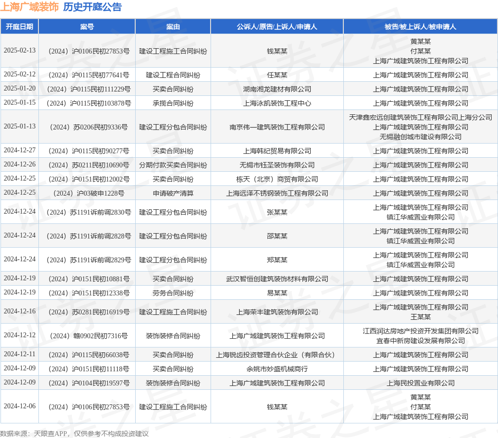Click plaintiff 湖南湘龙建材有限公司
This screenshot has width=498, height=438.
tap(277, 90)
